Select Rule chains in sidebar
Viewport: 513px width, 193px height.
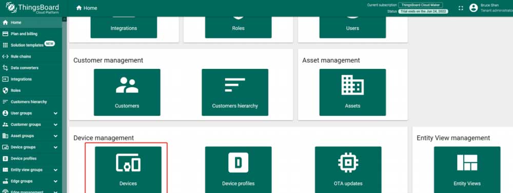click(31, 57)
